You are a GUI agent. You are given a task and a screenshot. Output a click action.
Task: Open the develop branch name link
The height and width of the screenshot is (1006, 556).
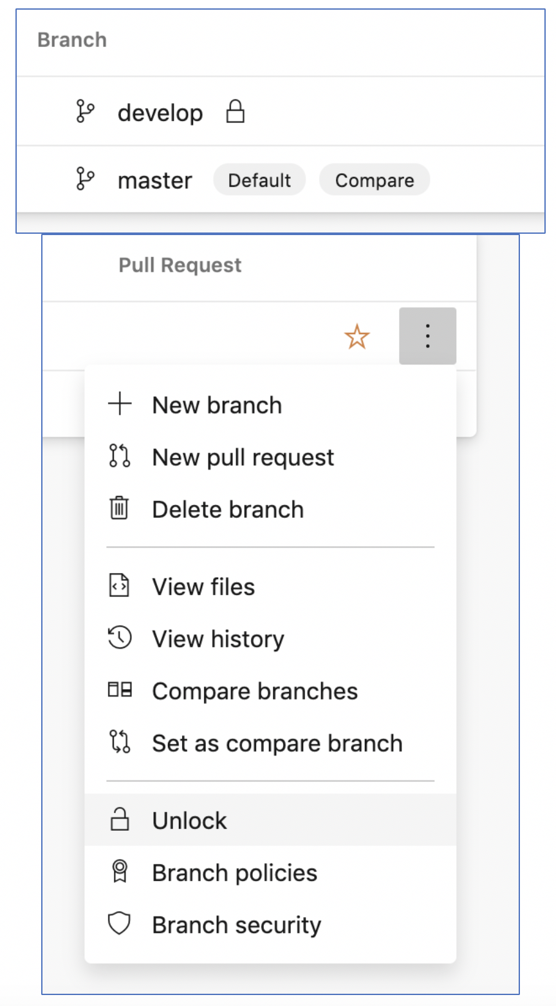tap(160, 113)
